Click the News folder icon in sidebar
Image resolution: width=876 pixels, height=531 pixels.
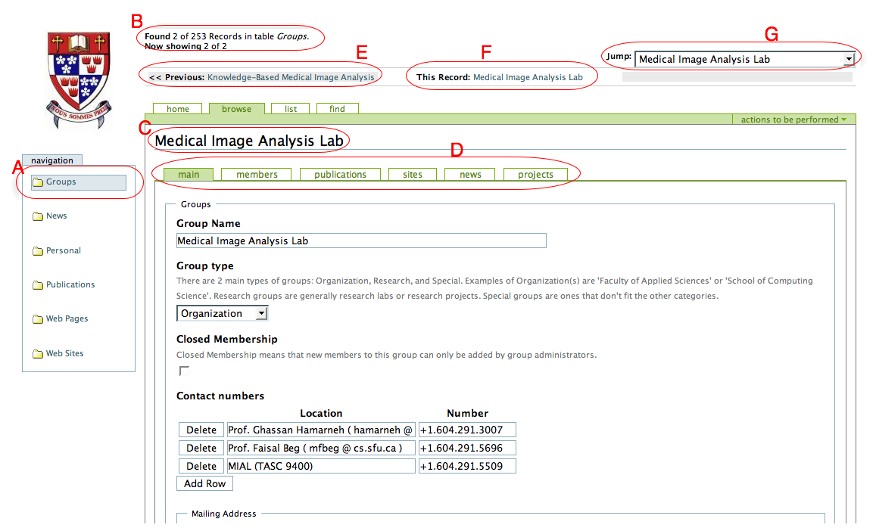[x=38, y=216]
